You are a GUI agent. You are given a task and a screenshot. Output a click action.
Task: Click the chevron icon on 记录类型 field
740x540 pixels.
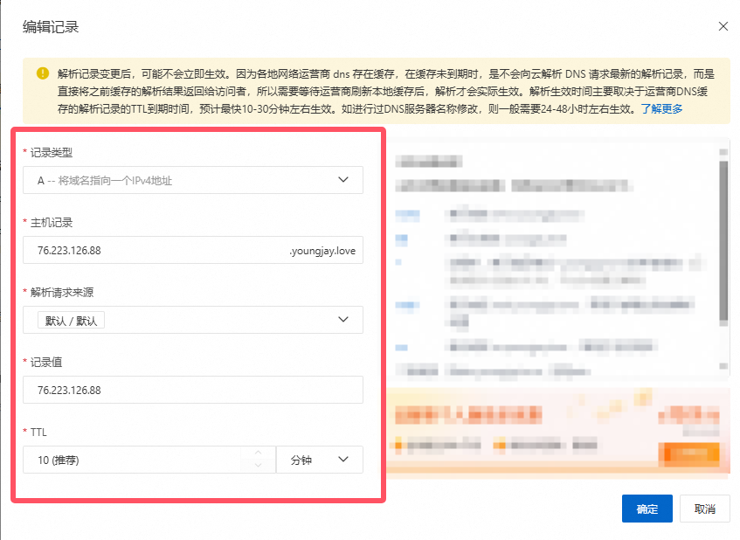(x=344, y=180)
